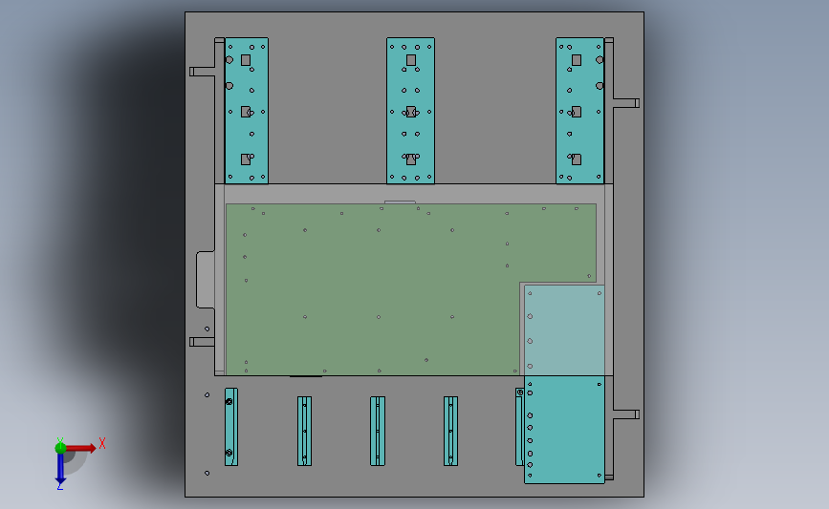Select the center cyan mounting bracket with square cutouts
Image resolution: width=829 pixels, height=509 pixels.
click(x=410, y=111)
